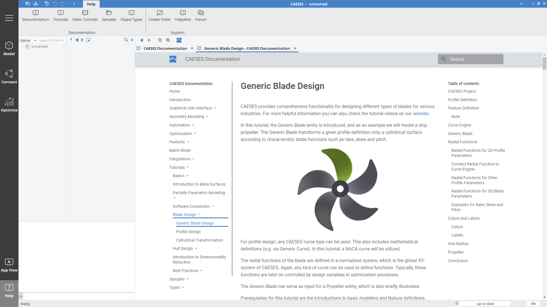Switch to CAESES Documentation tab
The height and width of the screenshot is (307, 547).
click(165, 48)
